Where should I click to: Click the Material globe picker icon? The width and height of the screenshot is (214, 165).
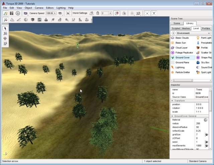(206, 120)
